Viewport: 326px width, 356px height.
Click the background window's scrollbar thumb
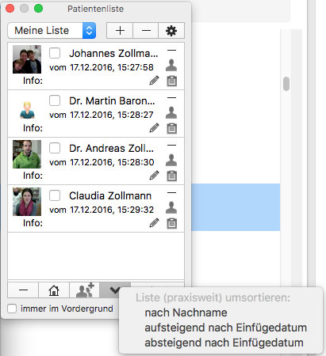pyautogui.click(x=286, y=84)
